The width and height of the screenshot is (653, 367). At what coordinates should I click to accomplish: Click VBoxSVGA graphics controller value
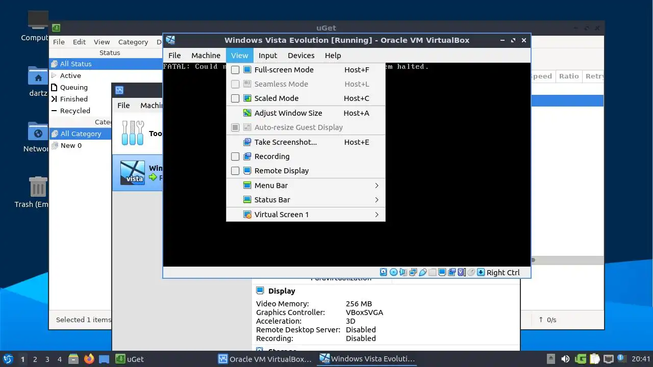pyautogui.click(x=364, y=312)
